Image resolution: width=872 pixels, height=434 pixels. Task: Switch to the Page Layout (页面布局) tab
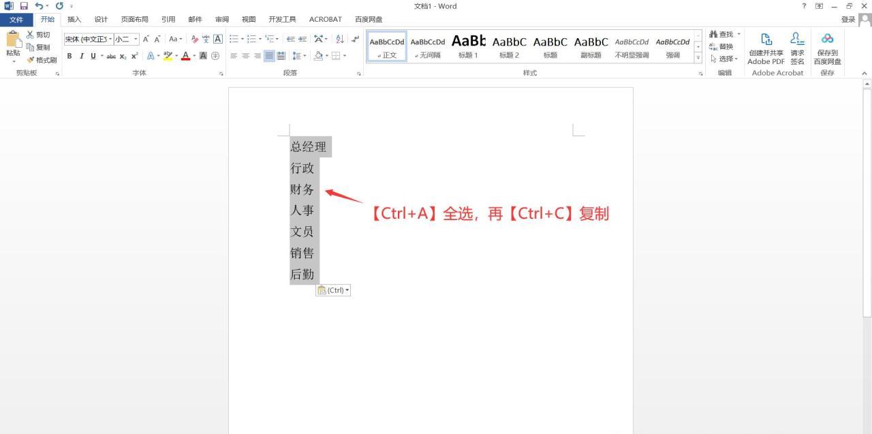[x=134, y=20]
